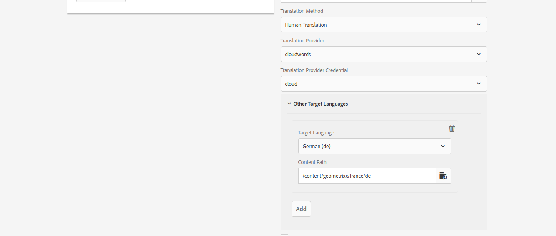Click the chevron in Human Translation field

pos(479,25)
